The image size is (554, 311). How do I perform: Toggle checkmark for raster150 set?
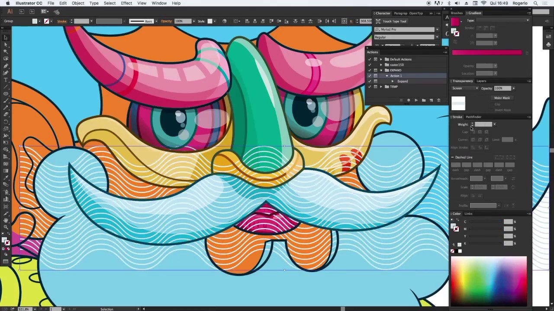[x=370, y=65]
